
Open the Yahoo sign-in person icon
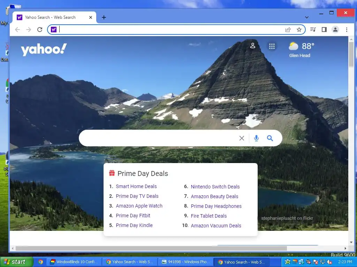point(253,46)
